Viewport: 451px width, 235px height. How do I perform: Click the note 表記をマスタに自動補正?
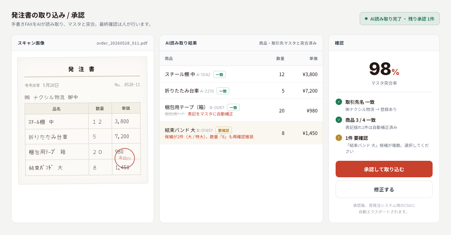pyautogui.click(x=210, y=114)
